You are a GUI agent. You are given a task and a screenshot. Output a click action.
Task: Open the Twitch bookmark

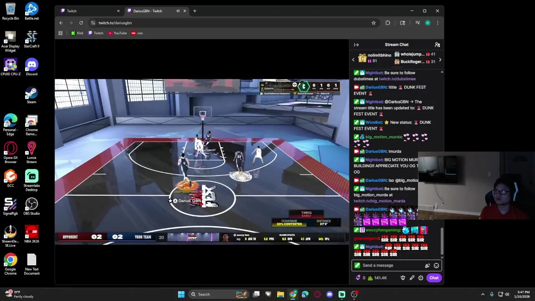pyautogui.click(x=96, y=33)
